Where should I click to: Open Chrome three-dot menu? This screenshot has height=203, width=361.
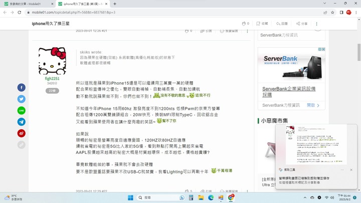[356, 13]
